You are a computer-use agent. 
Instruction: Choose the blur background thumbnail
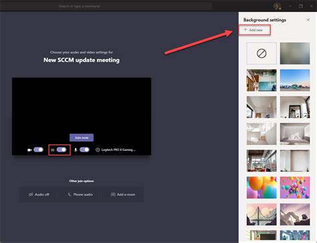click(295, 53)
